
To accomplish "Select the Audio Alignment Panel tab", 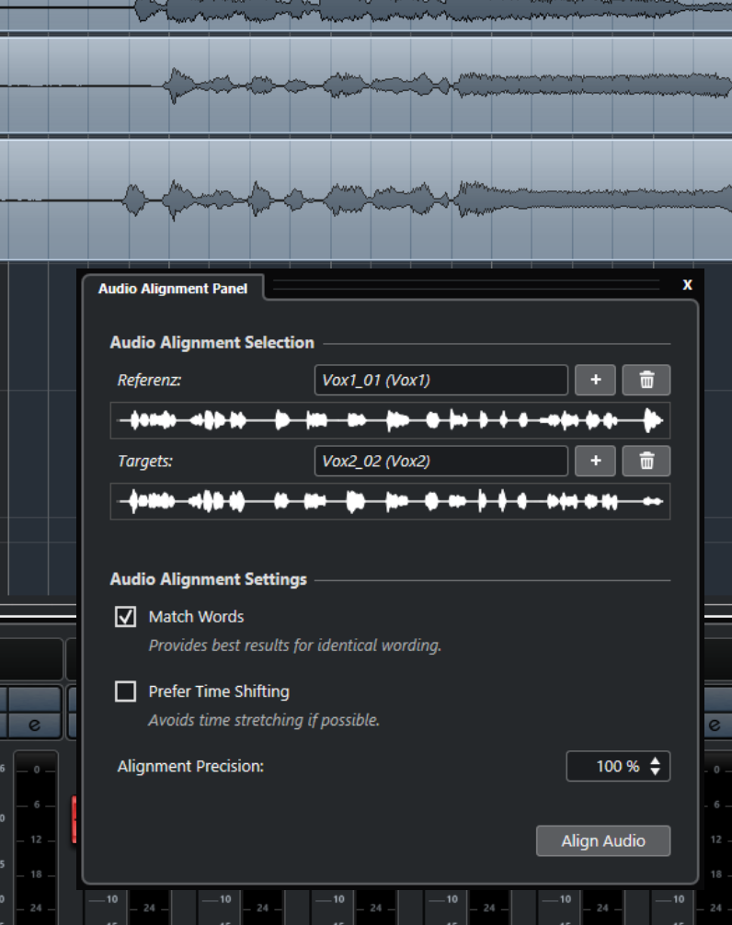I will (x=173, y=288).
